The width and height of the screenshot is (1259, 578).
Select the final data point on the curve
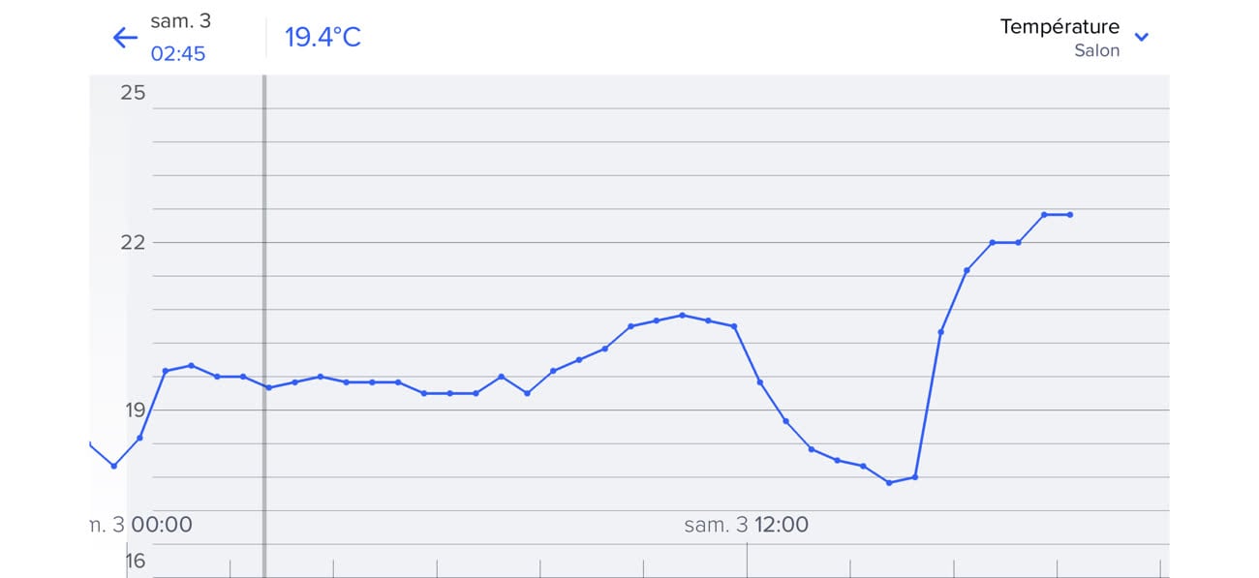point(1070,214)
